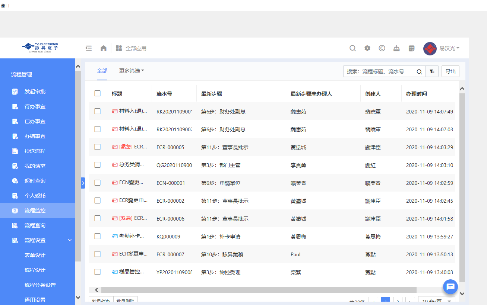Click the table vertical scrollbar thumb
The width and height of the screenshot is (487, 305).
pos(462,187)
